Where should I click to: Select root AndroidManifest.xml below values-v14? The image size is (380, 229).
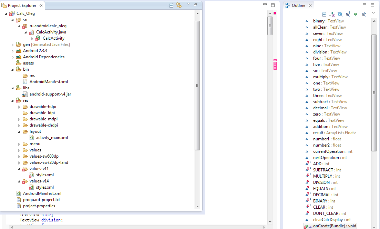pyautogui.click(x=42, y=193)
